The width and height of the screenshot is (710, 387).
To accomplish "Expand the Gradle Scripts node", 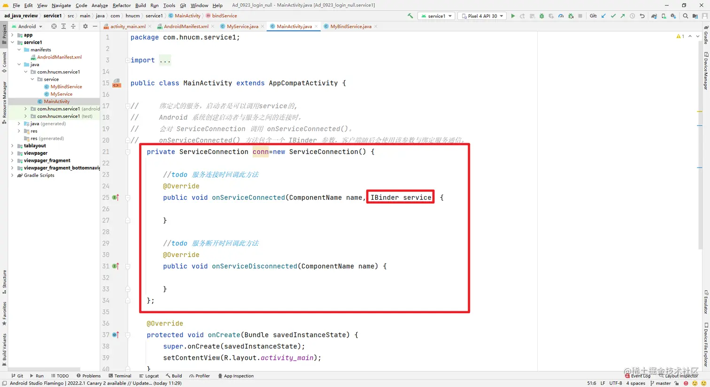I will click(x=13, y=175).
